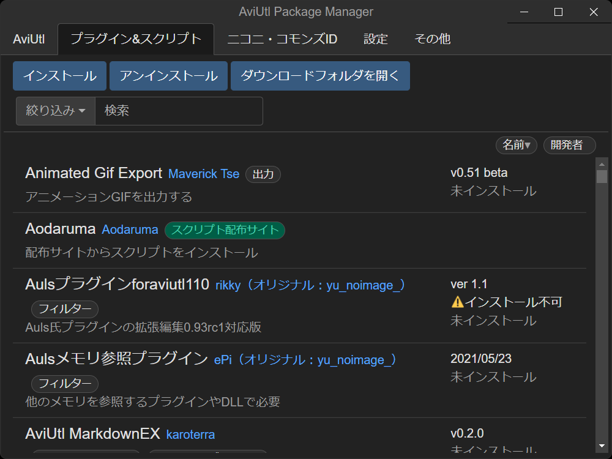Screen dimensions: 612x459
Task: Open the 設定 tab
Action: (x=376, y=39)
